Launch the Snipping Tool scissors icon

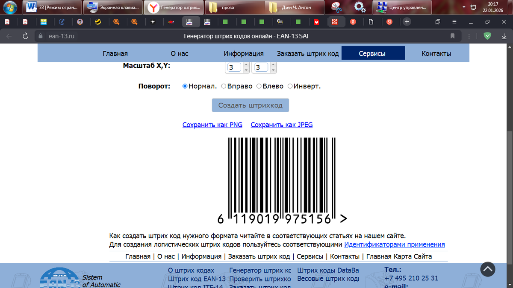coord(337,7)
